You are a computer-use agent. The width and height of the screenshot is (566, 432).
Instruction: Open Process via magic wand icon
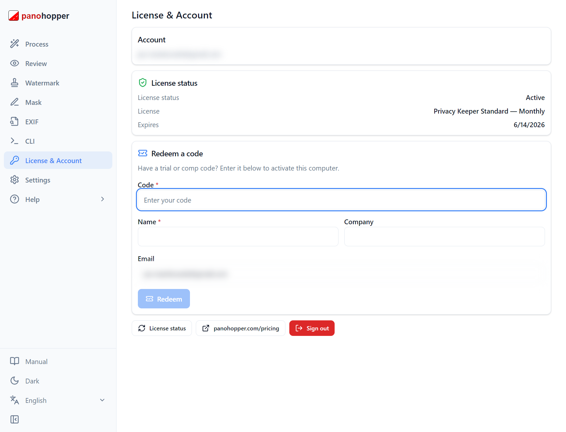point(15,44)
